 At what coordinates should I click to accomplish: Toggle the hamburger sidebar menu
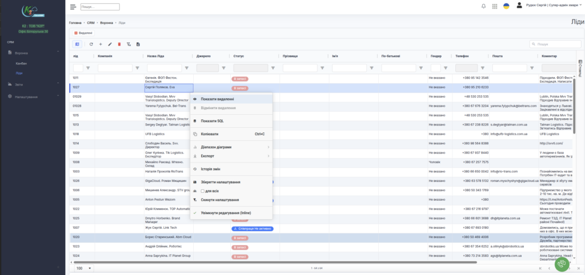(73, 7)
